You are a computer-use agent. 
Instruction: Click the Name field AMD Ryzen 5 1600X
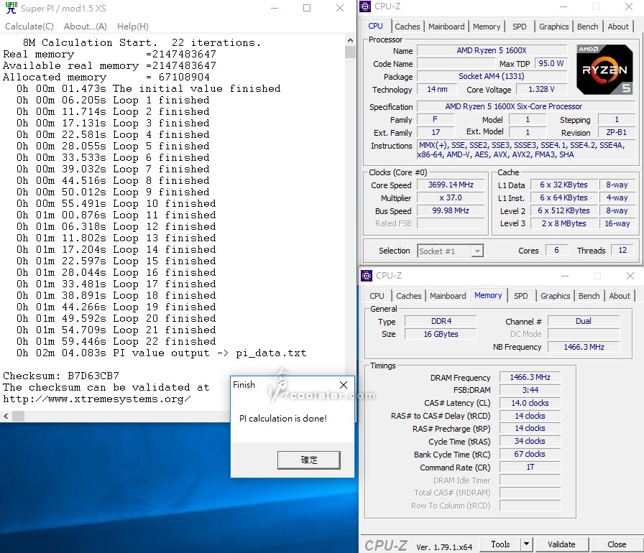pyautogui.click(x=492, y=50)
